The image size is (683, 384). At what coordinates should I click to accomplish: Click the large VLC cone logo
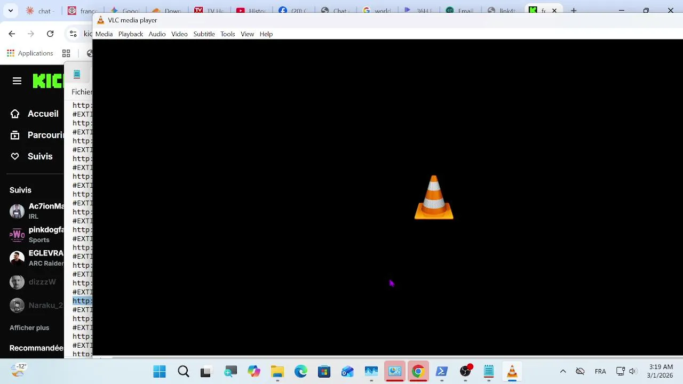click(434, 197)
